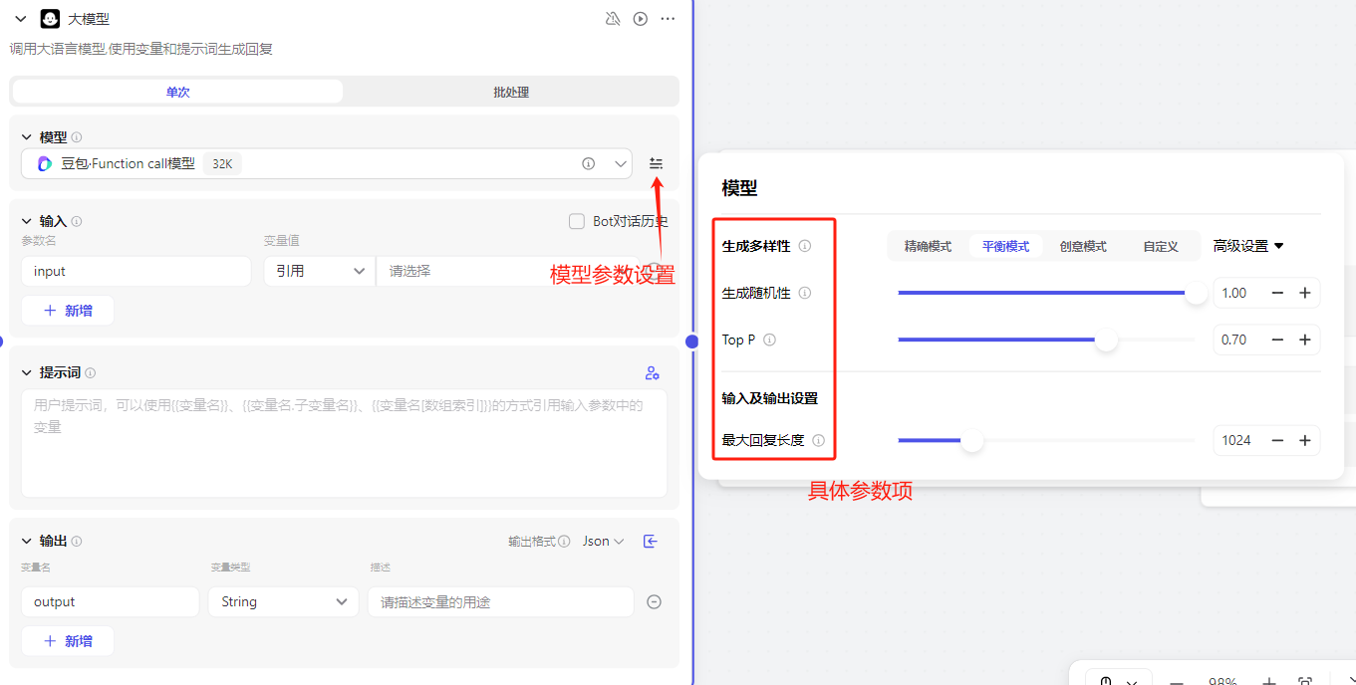Select 创意模式 generation mode
This screenshot has width=1356, height=685.
(1083, 246)
